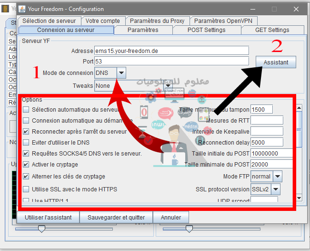Check Eviter d'utiliser le DNS
Image resolution: width=310 pixels, height=251 pixels.
(x=26, y=142)
